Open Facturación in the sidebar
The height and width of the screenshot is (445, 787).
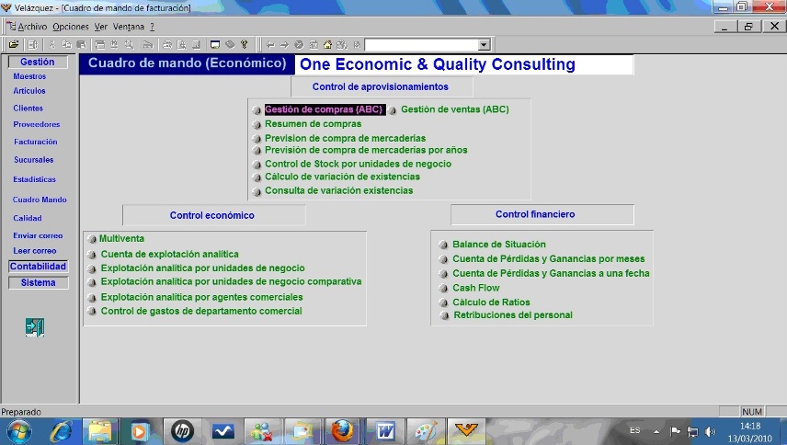tap(36, 142)
